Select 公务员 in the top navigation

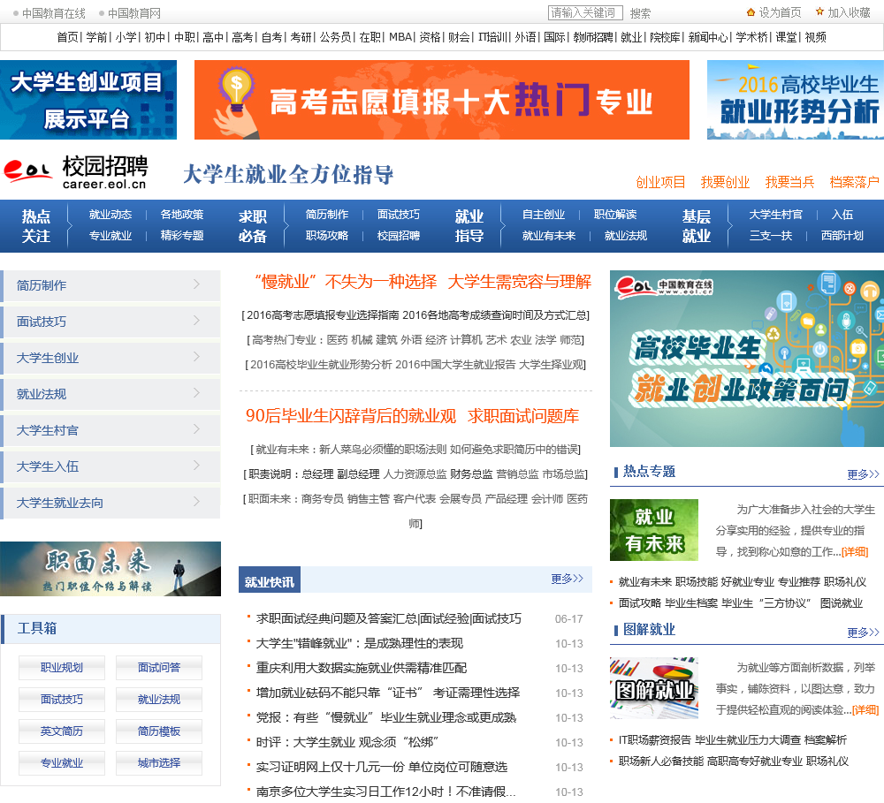[x=335, y=37]
